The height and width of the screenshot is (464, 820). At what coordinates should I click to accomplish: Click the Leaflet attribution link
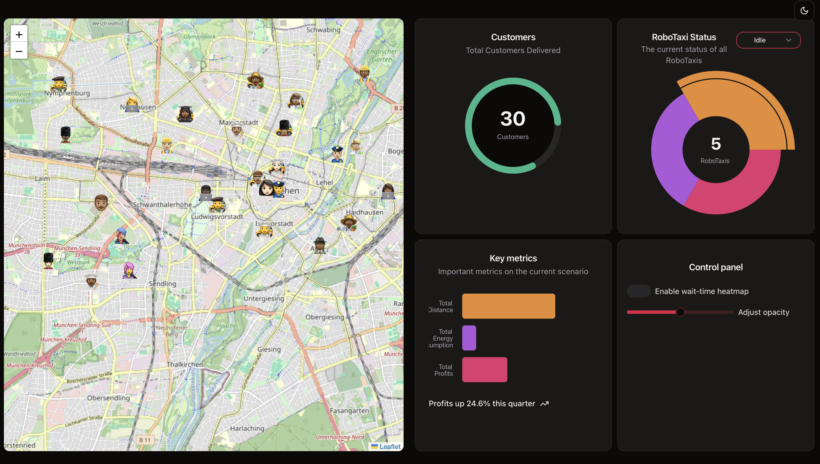point(389,446)
